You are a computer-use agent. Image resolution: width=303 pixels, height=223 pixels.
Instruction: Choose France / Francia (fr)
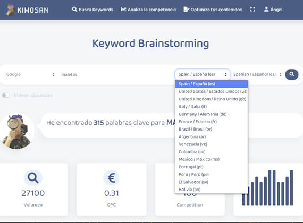point(212,122)
